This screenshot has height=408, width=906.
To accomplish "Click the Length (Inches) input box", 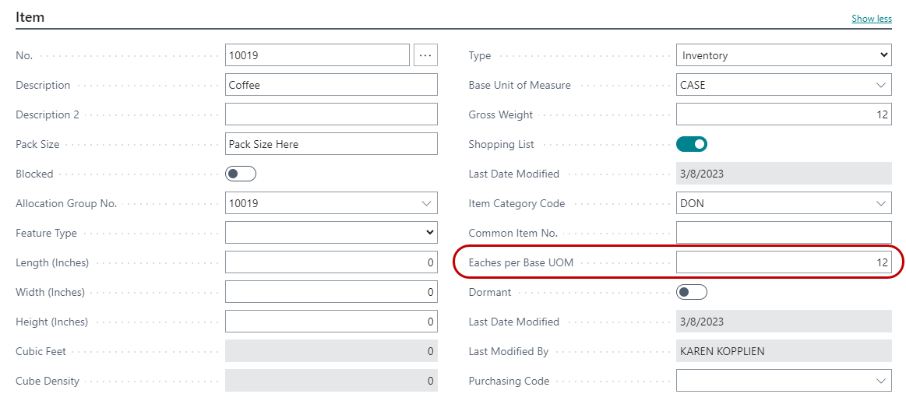I will tap(331, 262).
